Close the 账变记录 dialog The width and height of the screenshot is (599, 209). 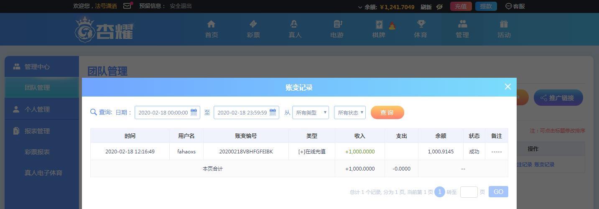coord(508,87)
